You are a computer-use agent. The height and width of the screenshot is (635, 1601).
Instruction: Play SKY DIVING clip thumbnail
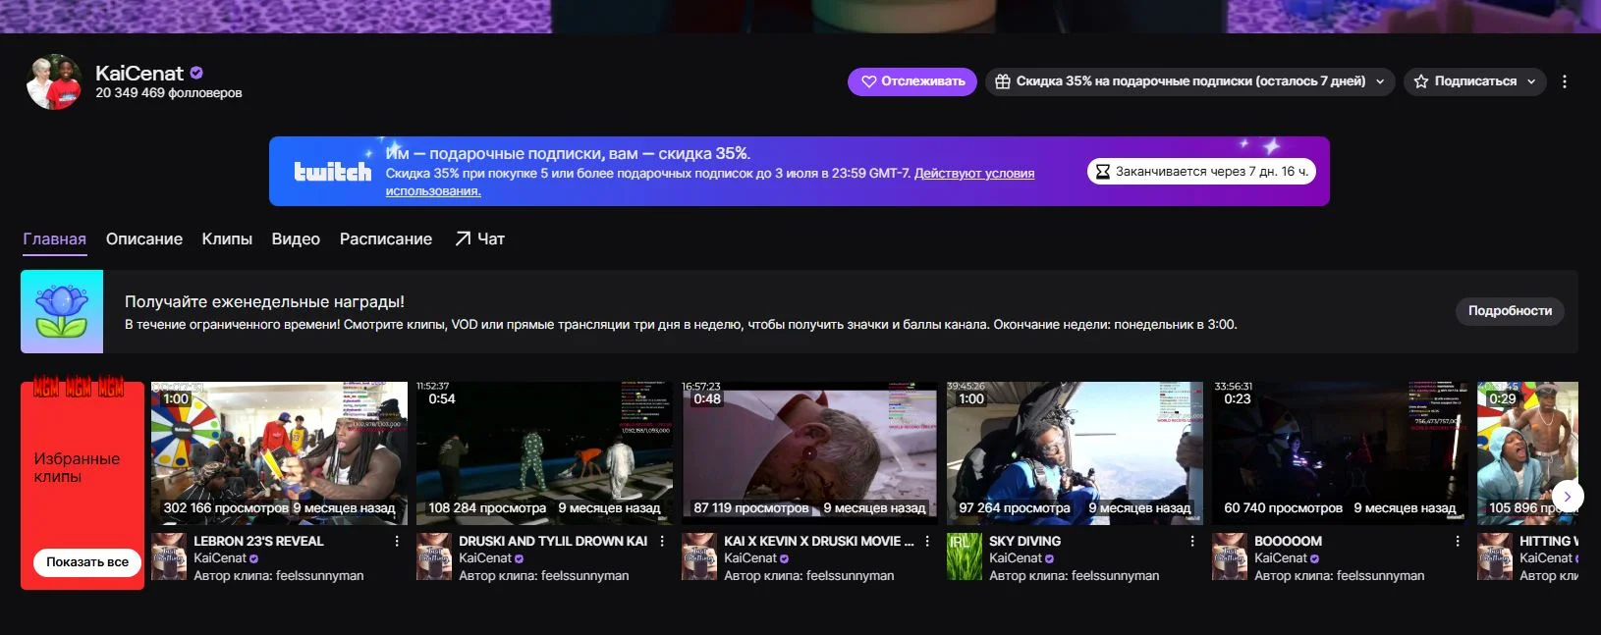click(1075, 452)
